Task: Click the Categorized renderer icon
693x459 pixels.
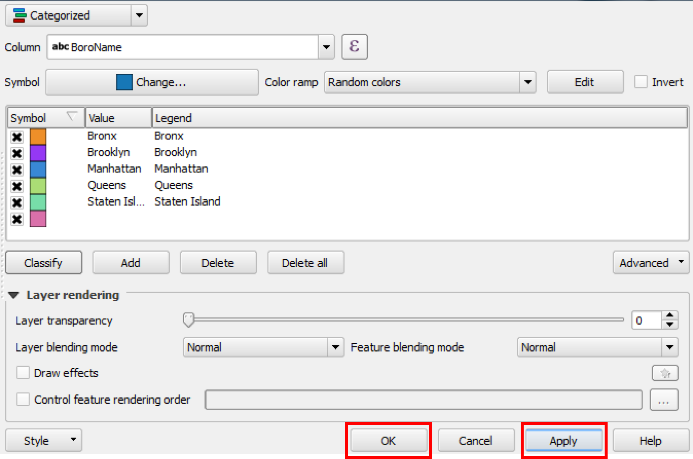Action: point(20,15)
